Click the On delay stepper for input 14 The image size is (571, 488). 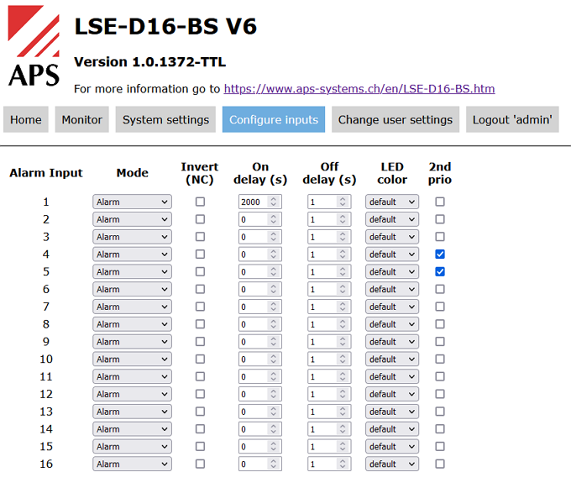point(273,429)
